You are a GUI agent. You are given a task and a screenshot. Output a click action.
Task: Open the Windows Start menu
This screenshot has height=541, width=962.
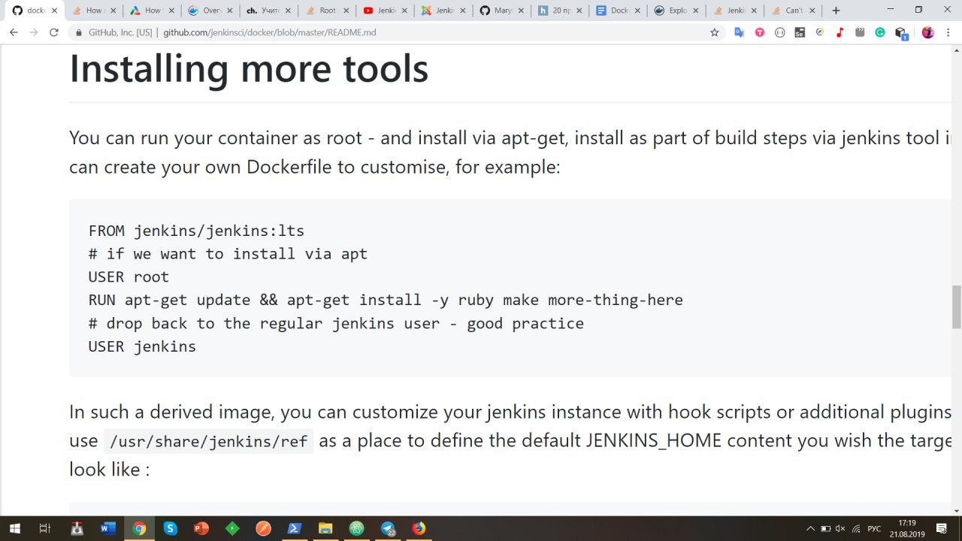(15, 528)
